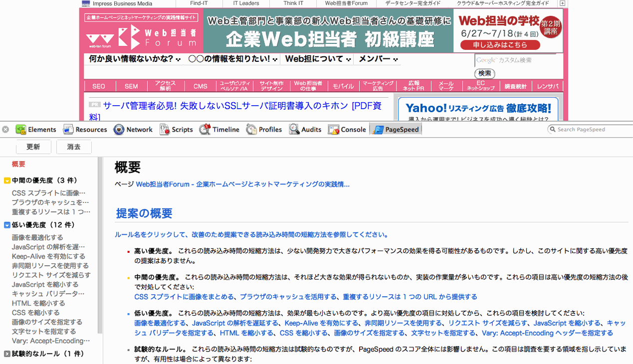Open the Web担当者Forum page link
Screen dimensions: 633x364
pyautogui.click(x=242, y=184)
